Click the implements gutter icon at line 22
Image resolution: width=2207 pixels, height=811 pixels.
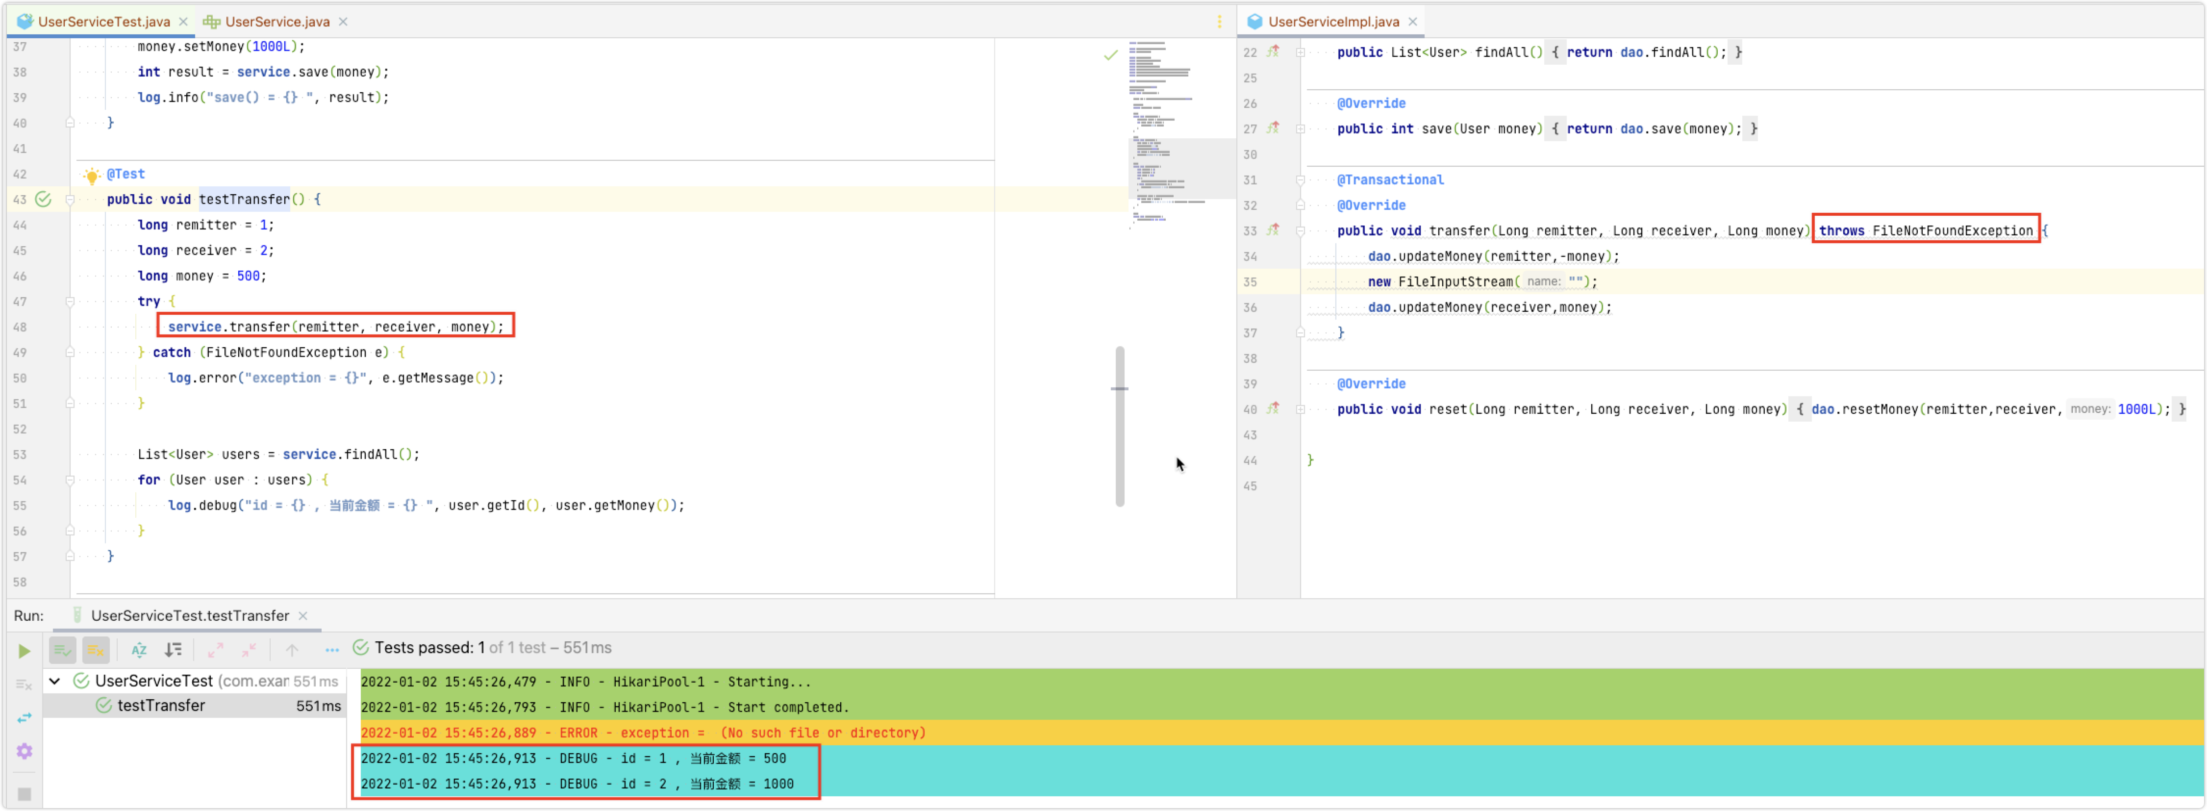[1273, 51]
